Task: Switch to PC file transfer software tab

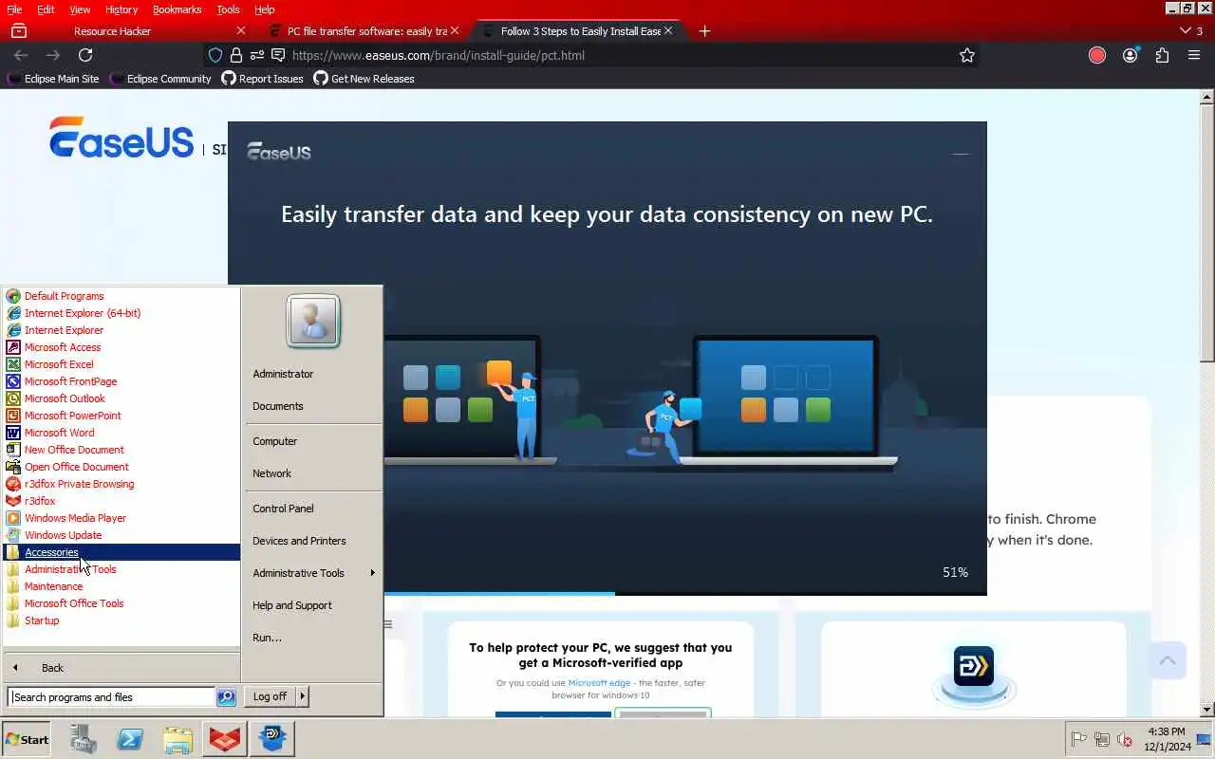Action: coord(366,31)
